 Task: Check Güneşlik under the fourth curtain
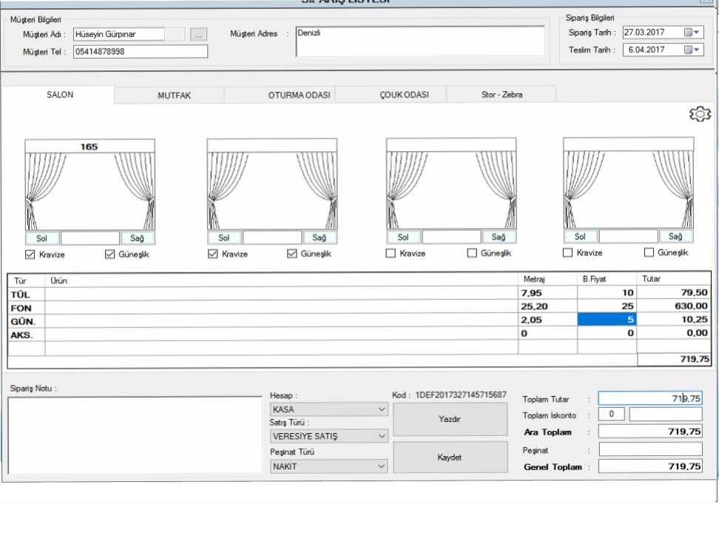coord(649,252)
